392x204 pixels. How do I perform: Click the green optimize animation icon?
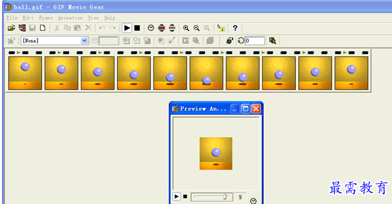[x=230, y=41]
